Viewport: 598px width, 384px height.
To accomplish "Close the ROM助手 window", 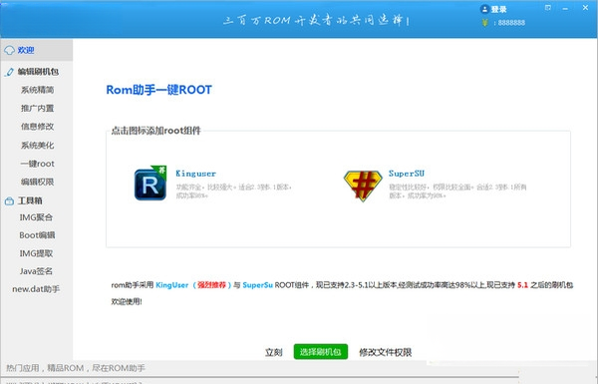I will [585, 8].
